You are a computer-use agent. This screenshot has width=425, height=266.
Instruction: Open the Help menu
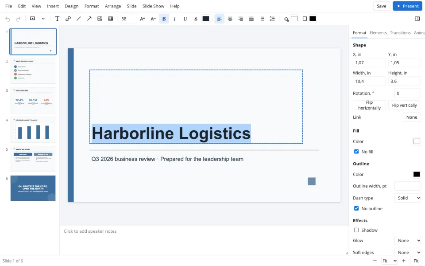point(175,6)
